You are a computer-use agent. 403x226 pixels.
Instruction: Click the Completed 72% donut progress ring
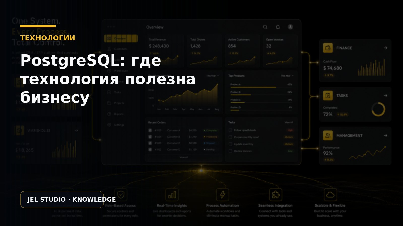pos(378,109)
